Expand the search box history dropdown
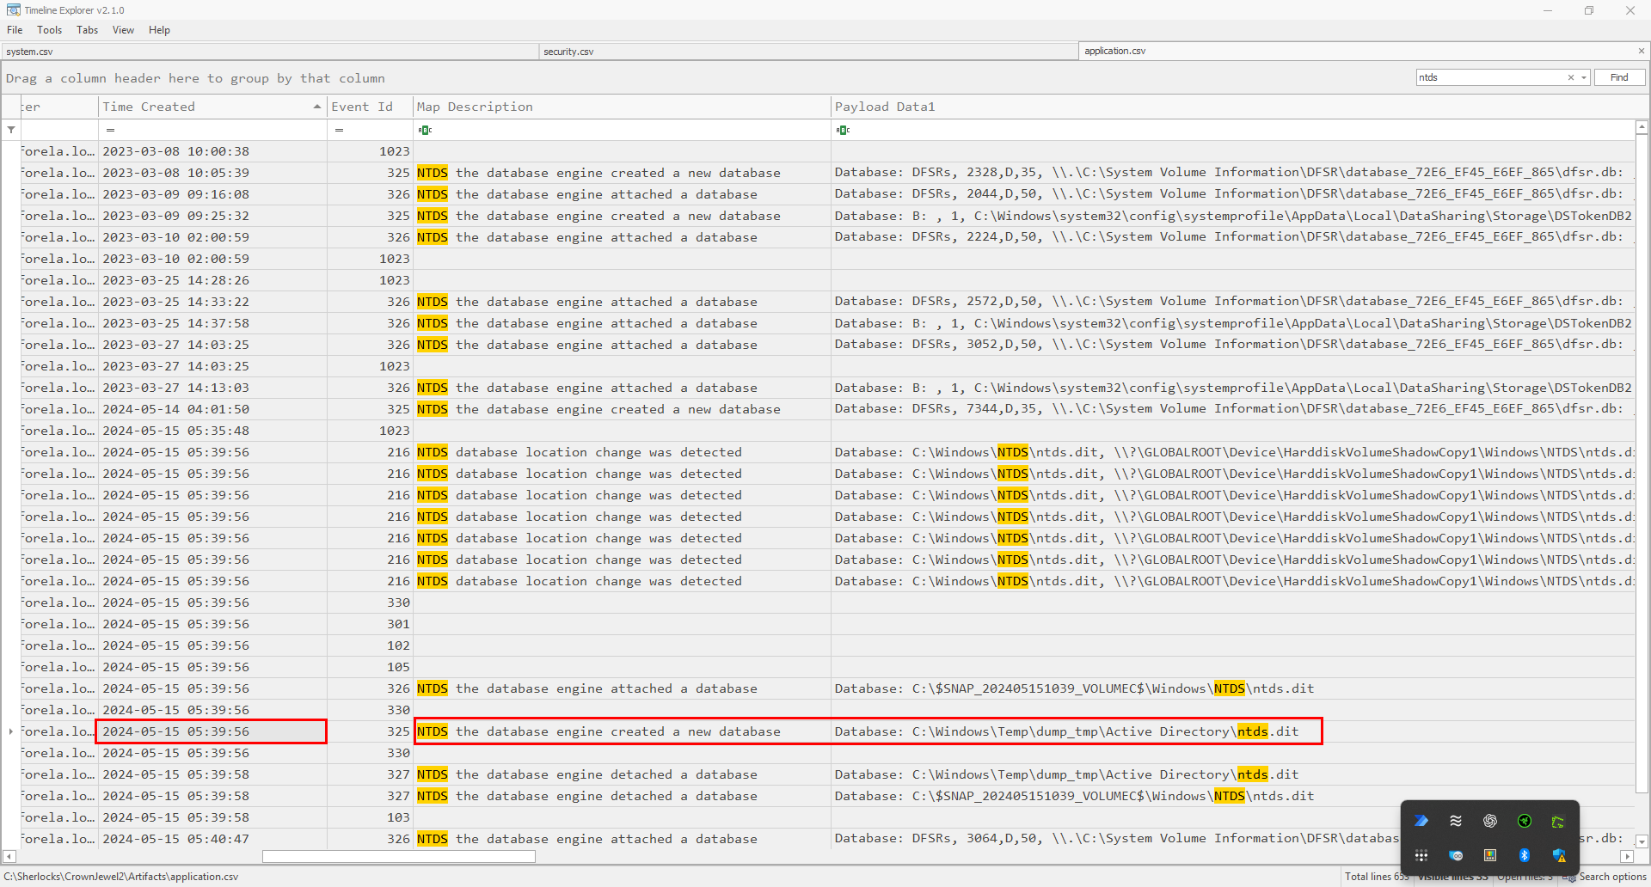Viewport: 1651px width, 887px height. (1584, 77)
